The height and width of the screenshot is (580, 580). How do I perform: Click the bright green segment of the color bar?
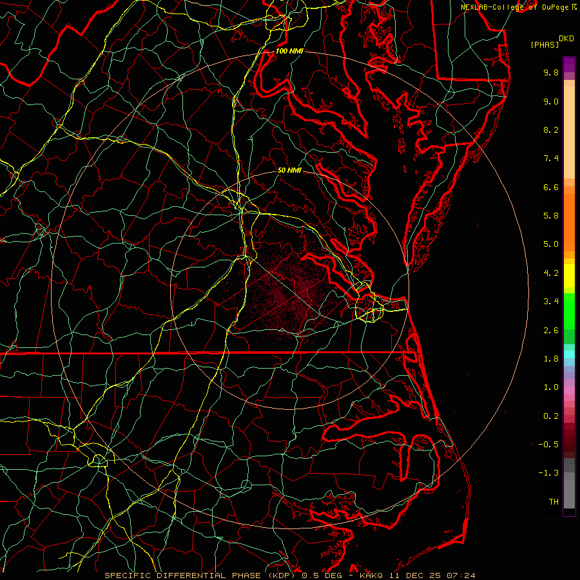click(x=569, y=311)
